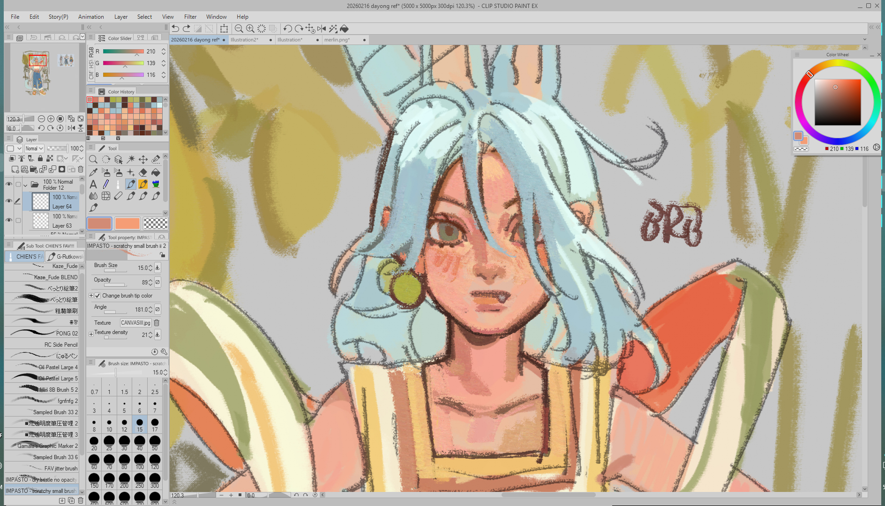This screenshot has width=885, height=506.
Task: Uncheck Change brush tip color checkbox
Action: click(97, 296)
